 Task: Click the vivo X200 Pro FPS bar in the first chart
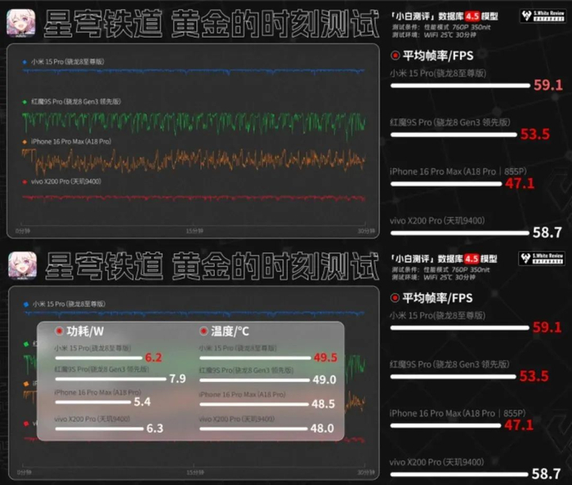pos(459,234)
